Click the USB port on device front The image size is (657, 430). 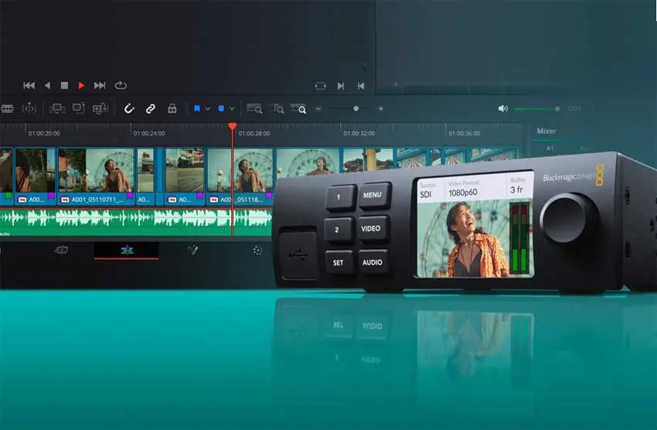coord(298,254)
